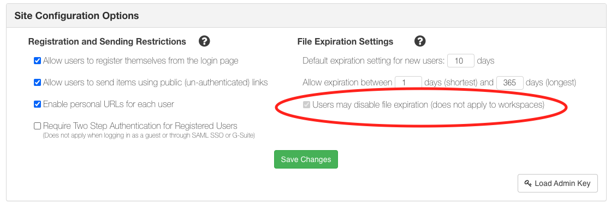Click the Registration and Sending Restrictions heading

[107, 41]
